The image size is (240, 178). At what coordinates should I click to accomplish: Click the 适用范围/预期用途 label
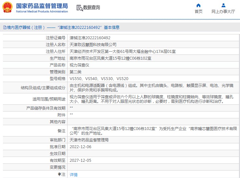tap(49, 99)
